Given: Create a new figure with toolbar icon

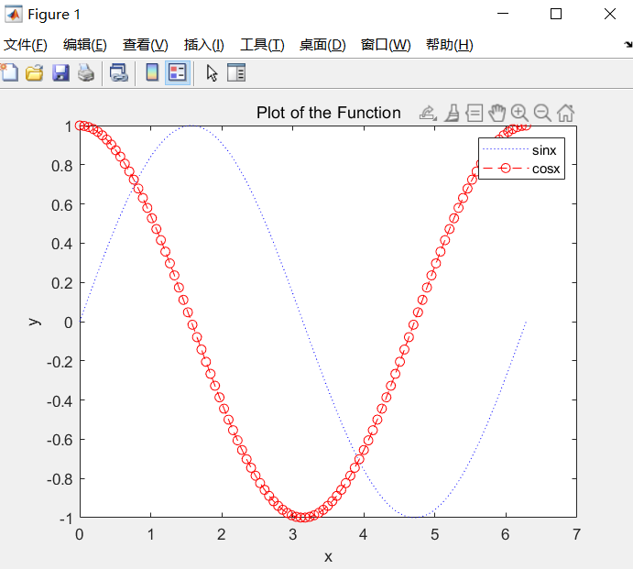Looking at the screenshot, I should (x=9, y=73).
